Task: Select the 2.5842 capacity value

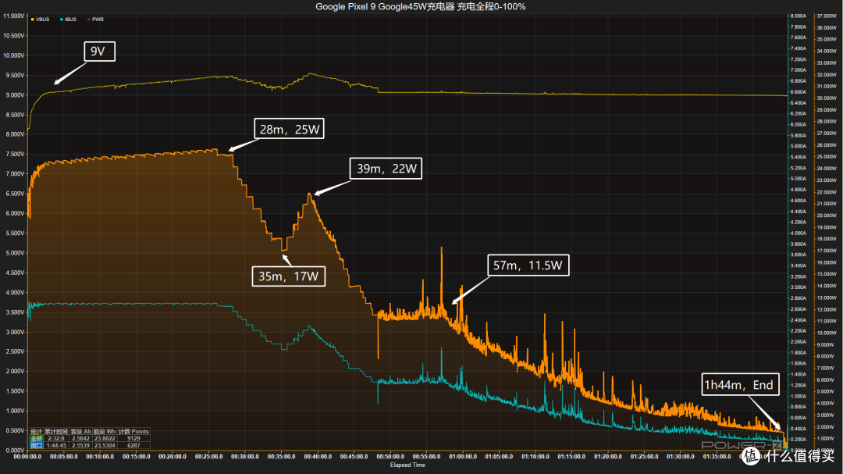Action: (x=80, y=439)
